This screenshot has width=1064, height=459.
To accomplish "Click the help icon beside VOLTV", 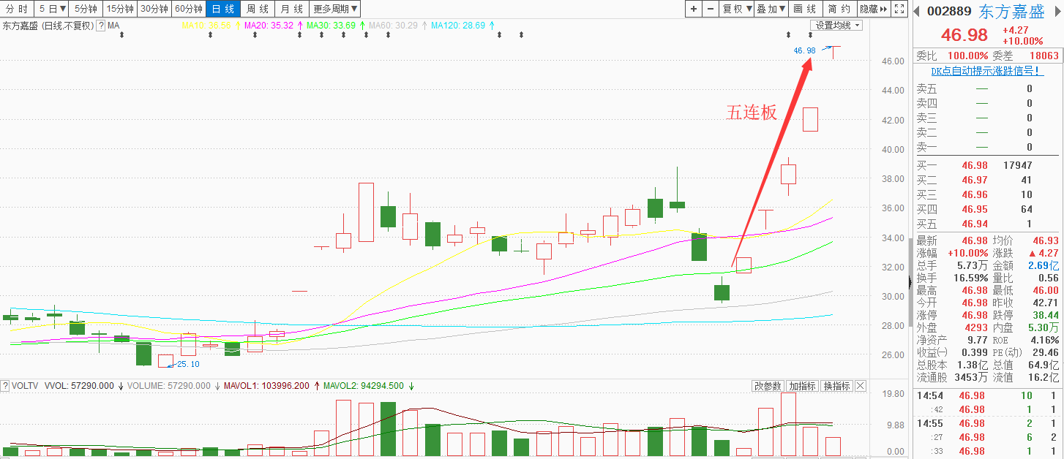I will click(x=6, y=386).
